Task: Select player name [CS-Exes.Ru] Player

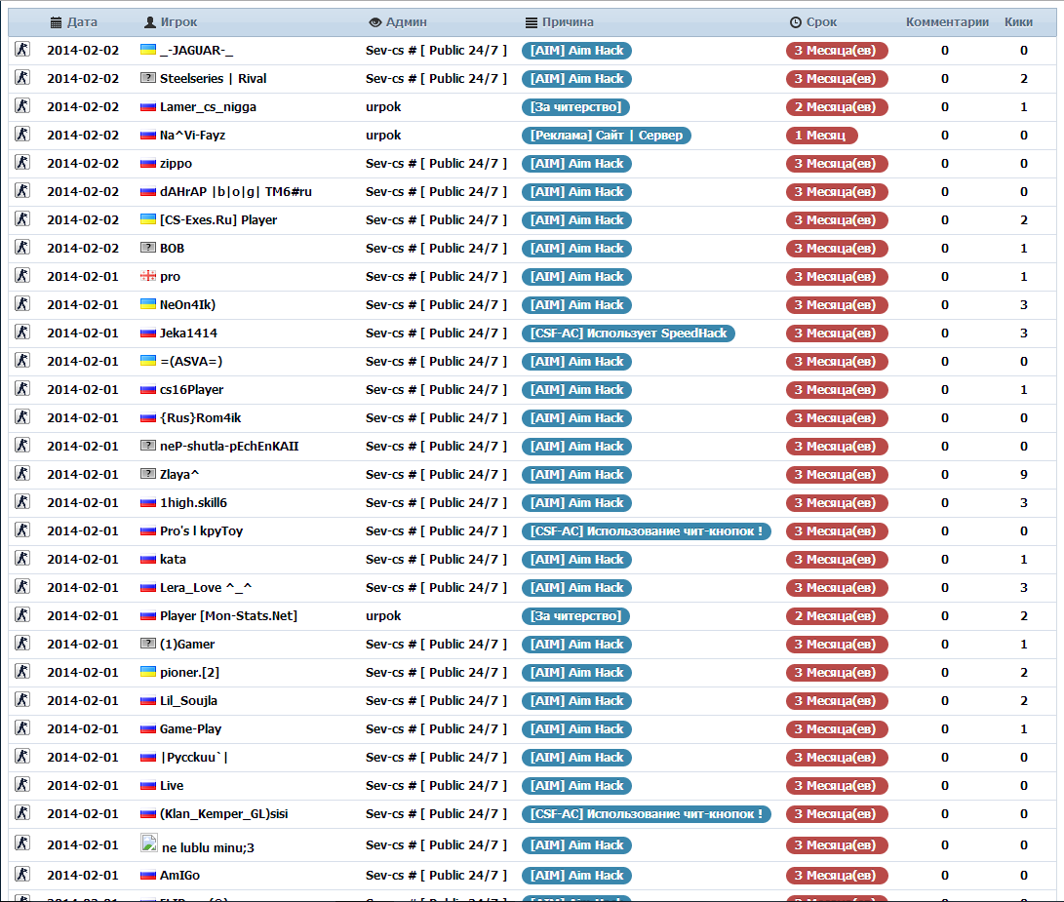Action: tap(218, 220)
